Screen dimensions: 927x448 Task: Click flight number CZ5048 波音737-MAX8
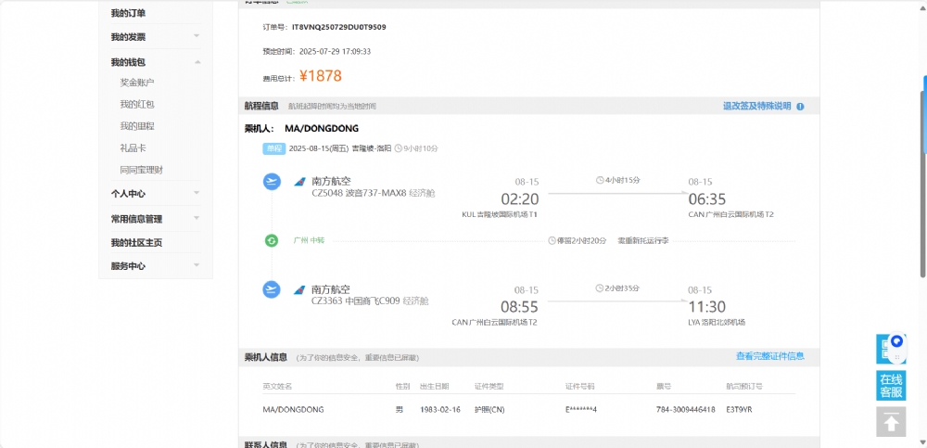[359, 193]
